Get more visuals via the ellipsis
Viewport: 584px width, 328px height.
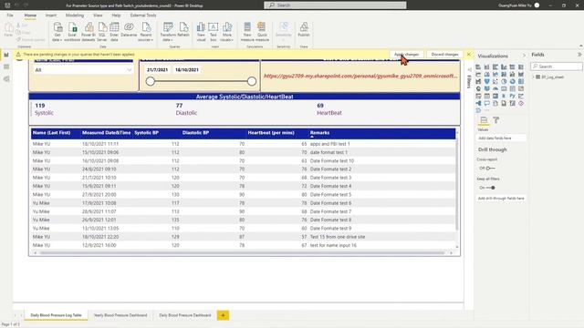pos(486,110)
